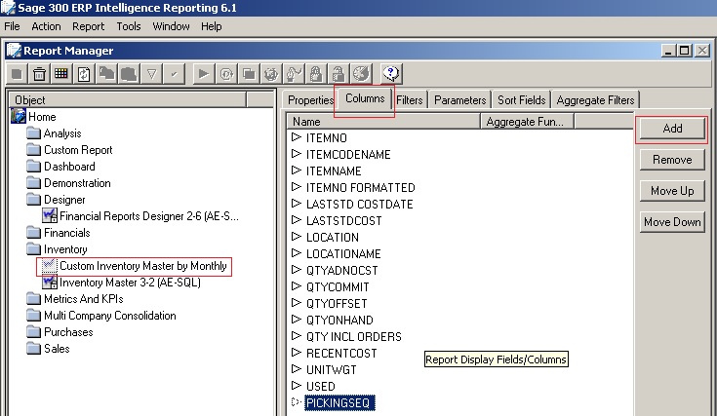Expand the LOCATION column triangle
717x416 pixels.
click(297, 237)
